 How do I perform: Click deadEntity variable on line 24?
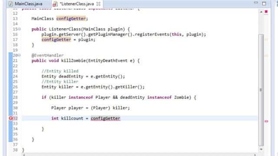tap(71, 76)
